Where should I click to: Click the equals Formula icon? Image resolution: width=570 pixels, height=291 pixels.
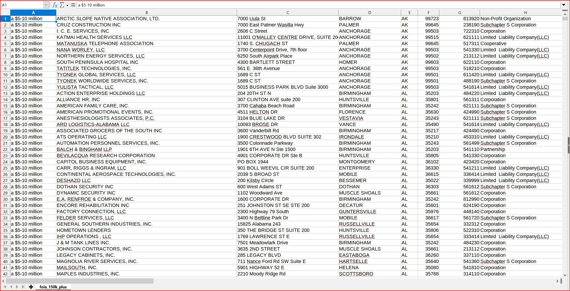[73, 5]
